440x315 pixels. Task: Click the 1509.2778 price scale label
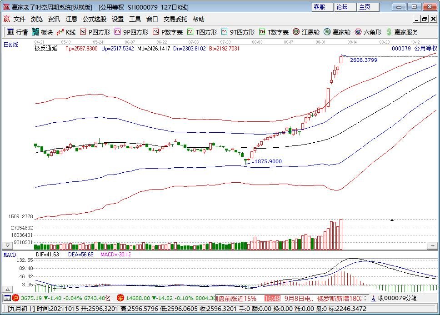point(21,216)
